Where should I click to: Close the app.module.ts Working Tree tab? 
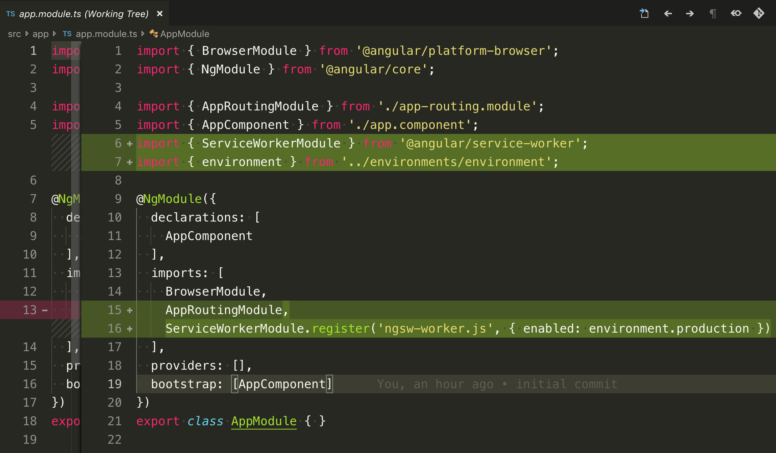click(x=160, y=14)
